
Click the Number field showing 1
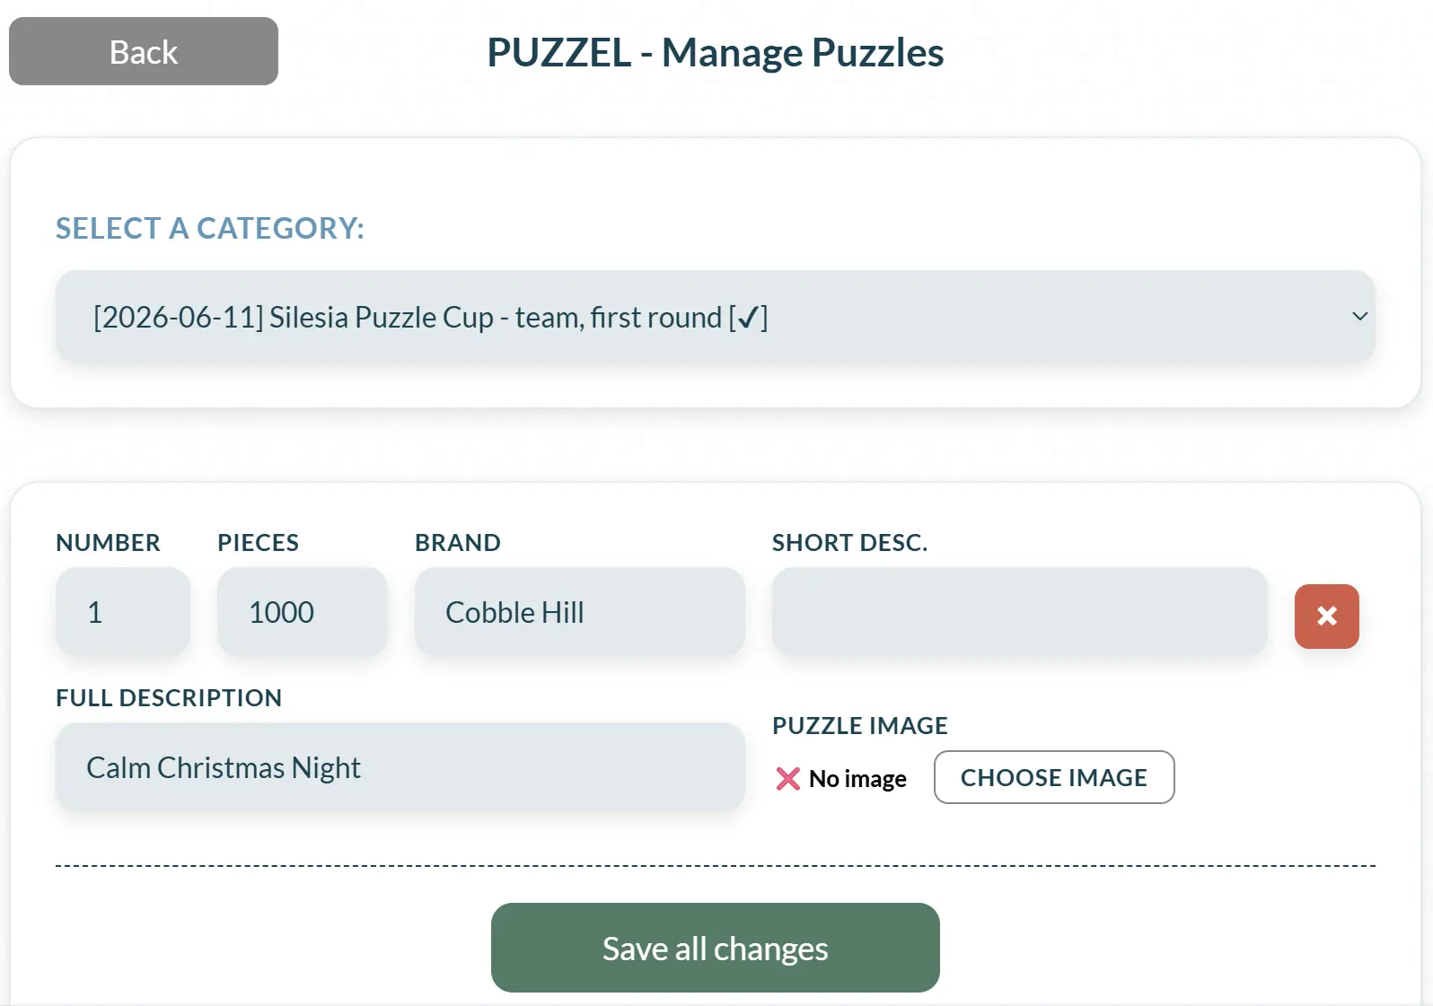[x=122, y=612]
